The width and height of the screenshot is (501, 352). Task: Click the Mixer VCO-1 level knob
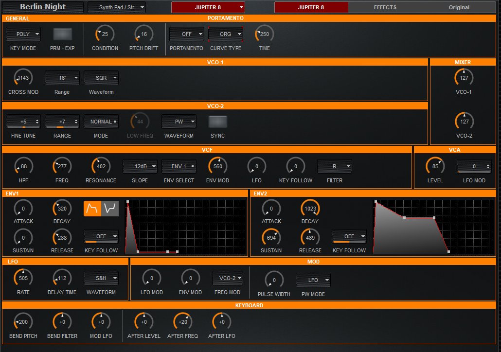464,78
